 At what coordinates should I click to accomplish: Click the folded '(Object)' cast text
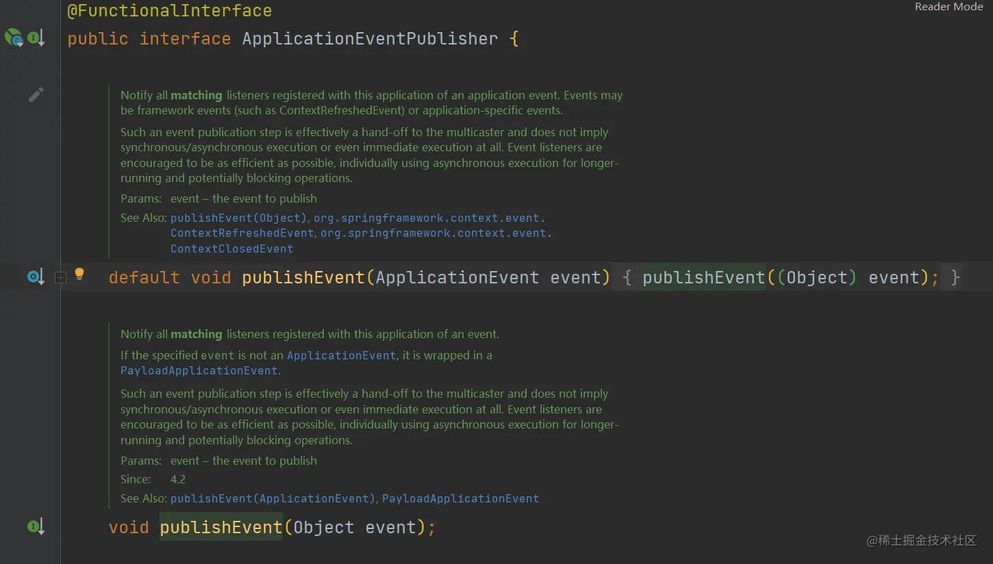[x=817, y=277]
